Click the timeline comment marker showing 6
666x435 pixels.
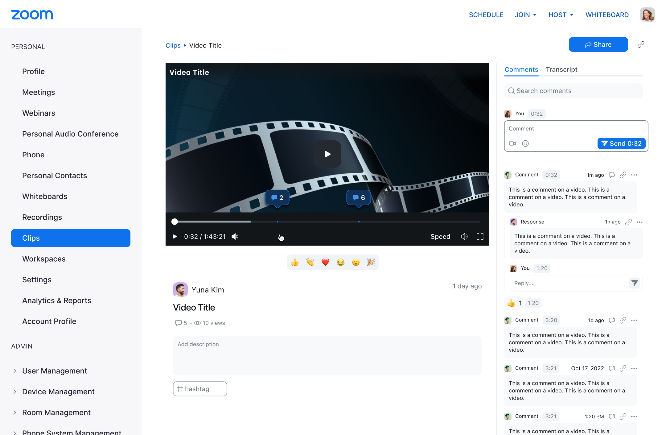(359, 197)
